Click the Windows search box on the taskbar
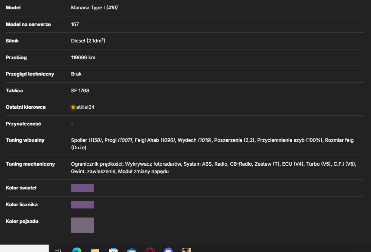371x252 pixels. click(24, 248)
